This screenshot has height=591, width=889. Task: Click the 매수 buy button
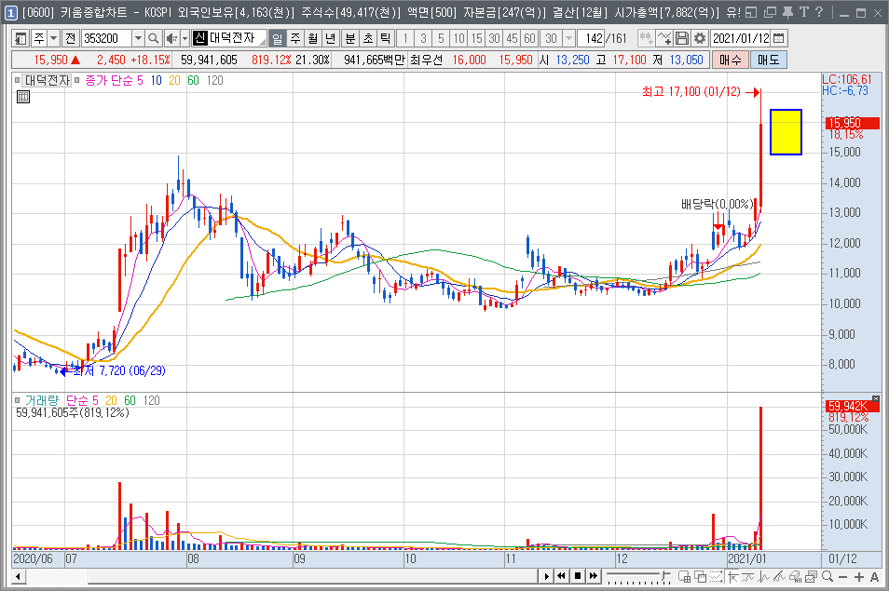[x=731, y=60]
